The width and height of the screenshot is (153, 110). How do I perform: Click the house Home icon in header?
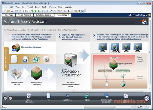tap(144, 22)
